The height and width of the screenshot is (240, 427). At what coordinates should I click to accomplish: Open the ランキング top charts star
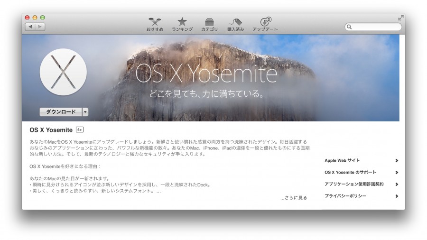182,24
